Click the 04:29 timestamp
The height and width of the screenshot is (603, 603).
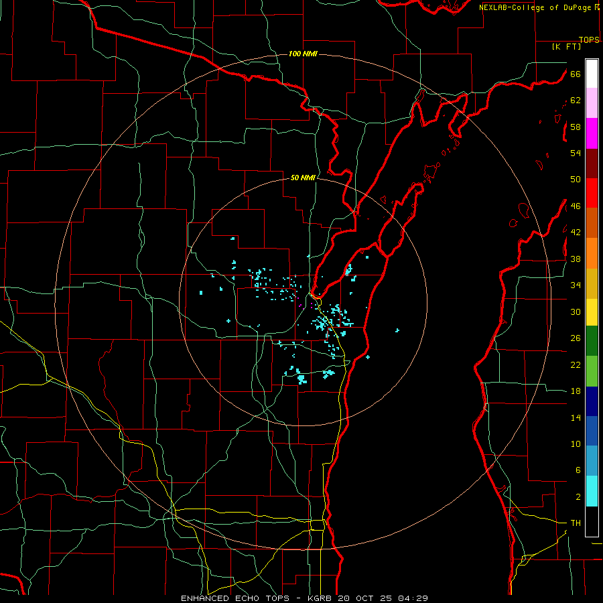tap(413, 598)
